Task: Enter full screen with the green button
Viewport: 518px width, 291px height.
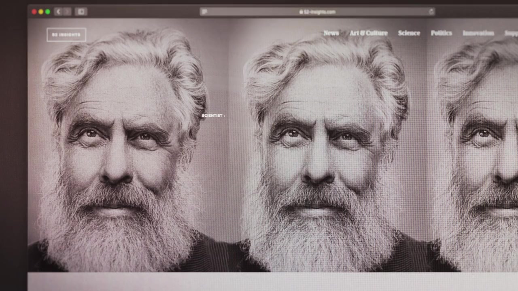Action: pyautogui.click(x=48, y=12)
